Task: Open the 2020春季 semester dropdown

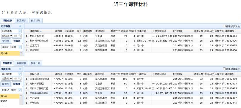Action: (20, 31)
